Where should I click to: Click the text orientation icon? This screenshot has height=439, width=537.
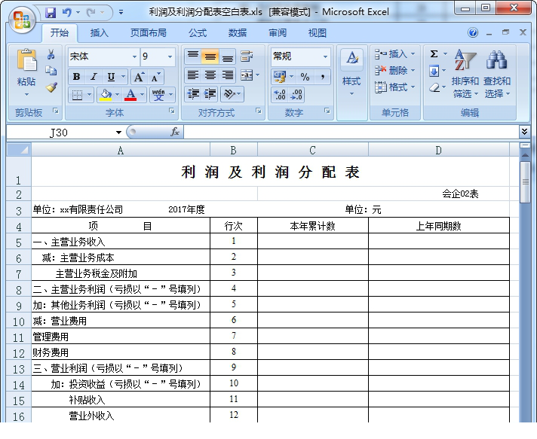coord(229,93)
